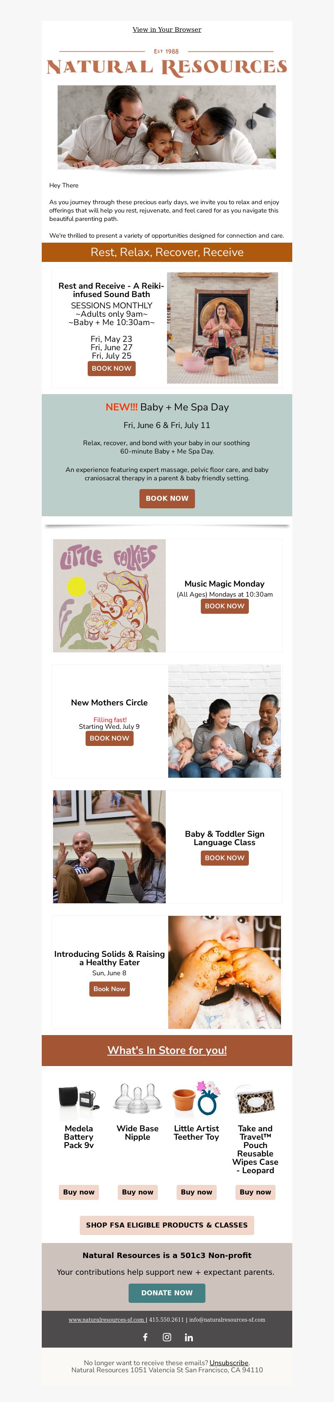The width and height of the screenshot is (334, 1402).
Task: Open What's In Store for you link
Action: (167, 1050)
